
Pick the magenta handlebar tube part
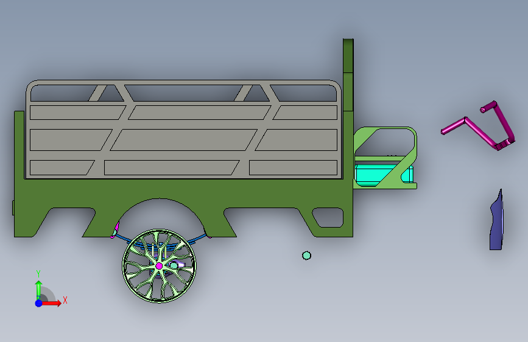pyautogui.click(x=478, y=126)
